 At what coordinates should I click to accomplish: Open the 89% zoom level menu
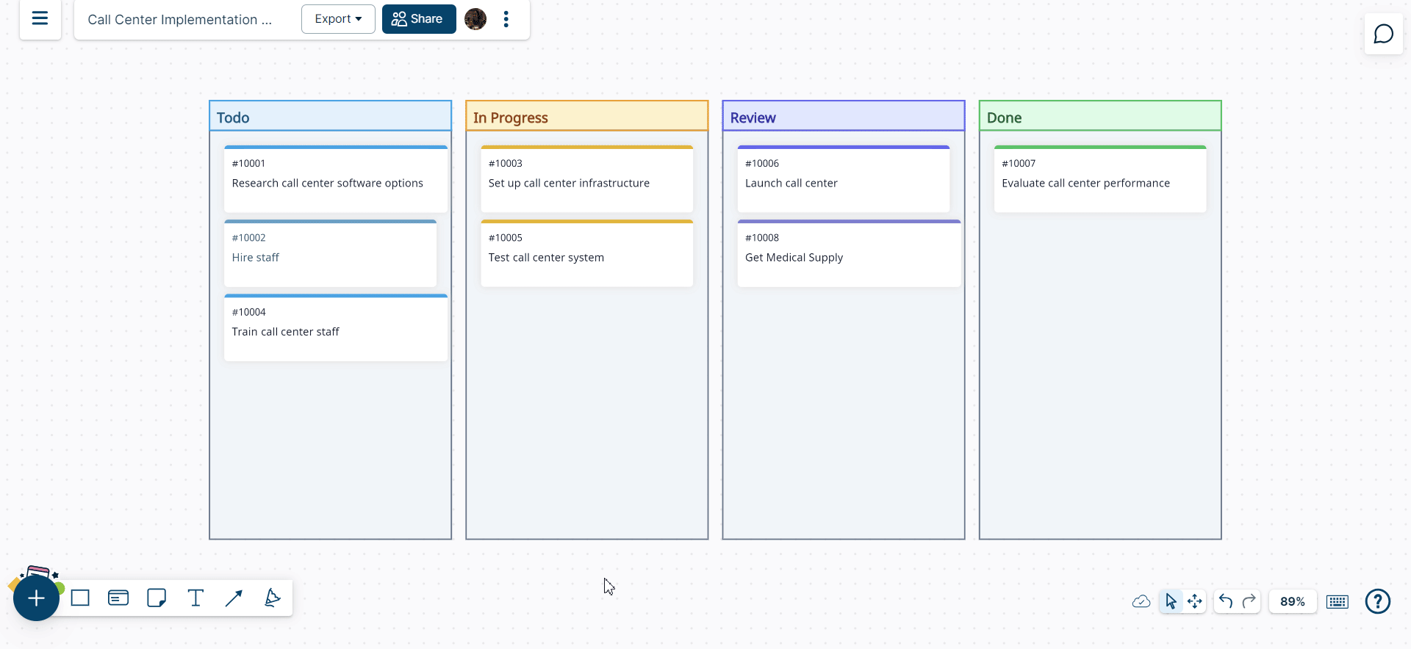[x=1292, y=602]
